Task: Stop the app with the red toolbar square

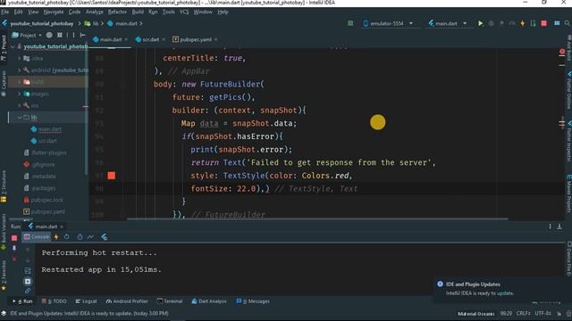Action: click(543, 23)
